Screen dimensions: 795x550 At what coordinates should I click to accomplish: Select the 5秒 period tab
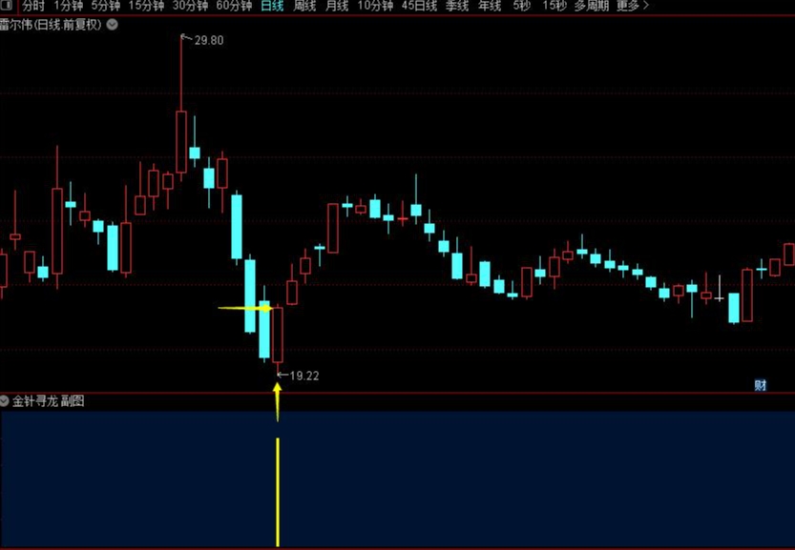tap(522, 6)
